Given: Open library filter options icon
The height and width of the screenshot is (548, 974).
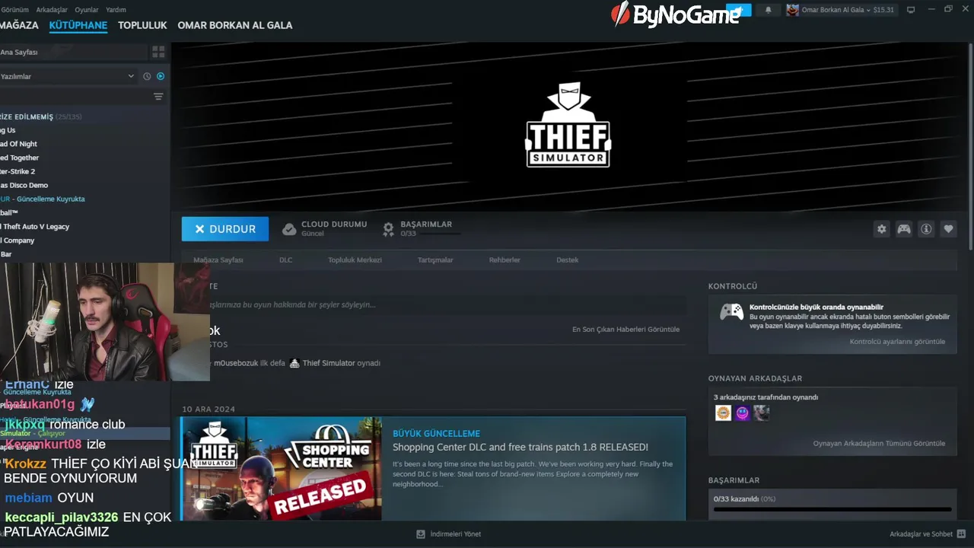Looking at the screenshot, I should pyautogui.click(x=158, y=97).
